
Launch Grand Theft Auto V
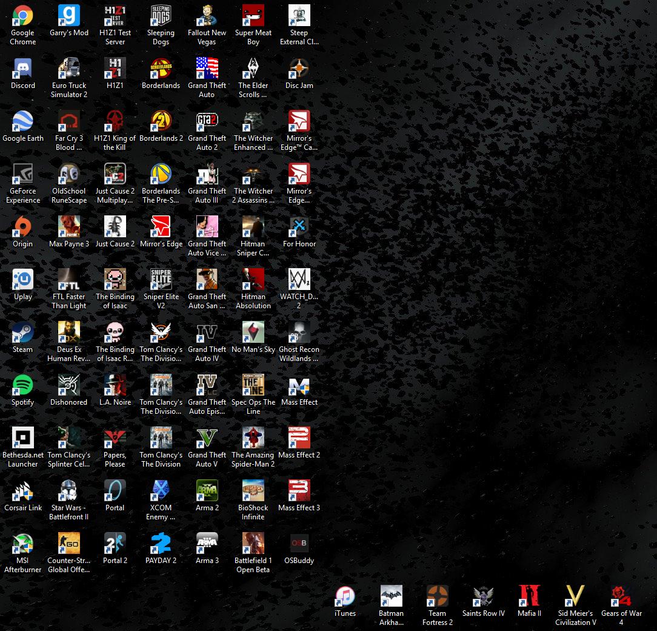(x=207, y=437)
